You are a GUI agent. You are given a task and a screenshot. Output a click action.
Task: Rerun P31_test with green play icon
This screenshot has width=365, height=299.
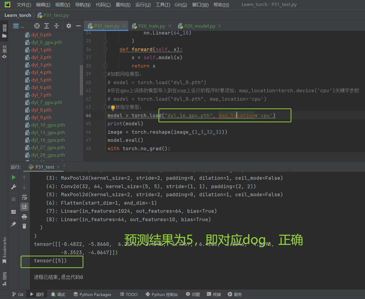14,177
